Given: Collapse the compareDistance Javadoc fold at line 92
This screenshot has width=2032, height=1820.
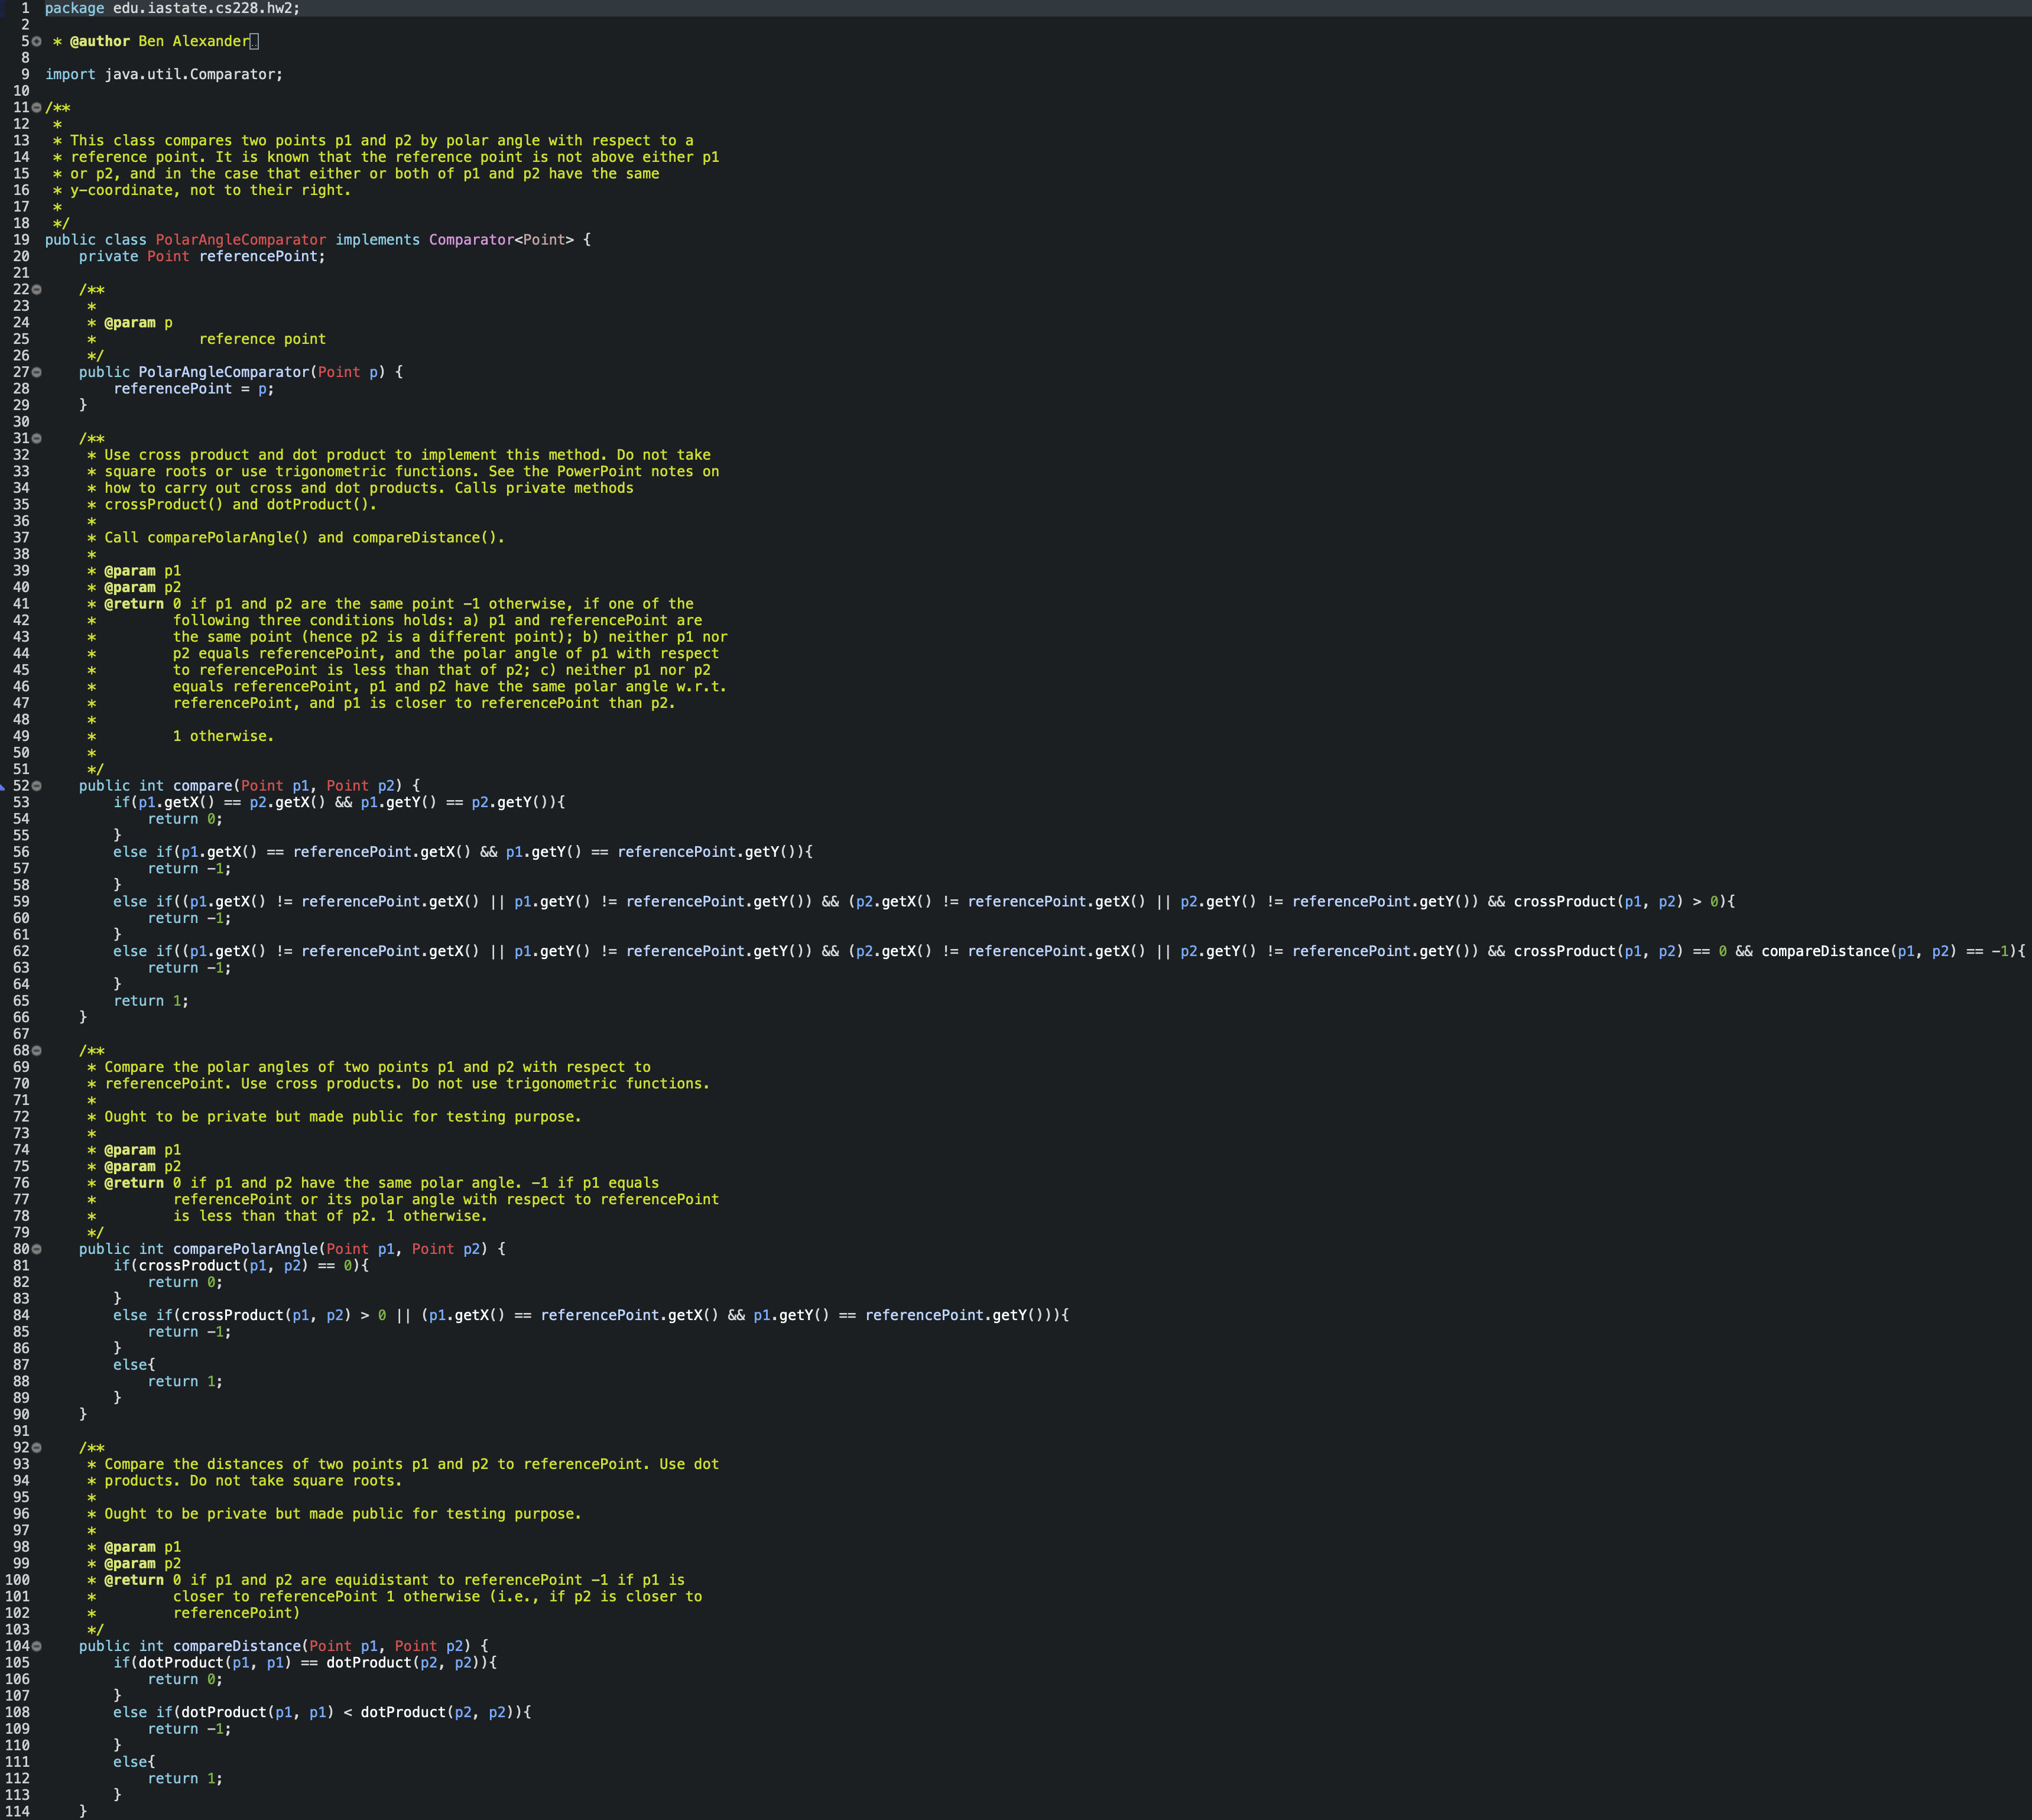Looking at the screenshot, I should point(37,1448).
